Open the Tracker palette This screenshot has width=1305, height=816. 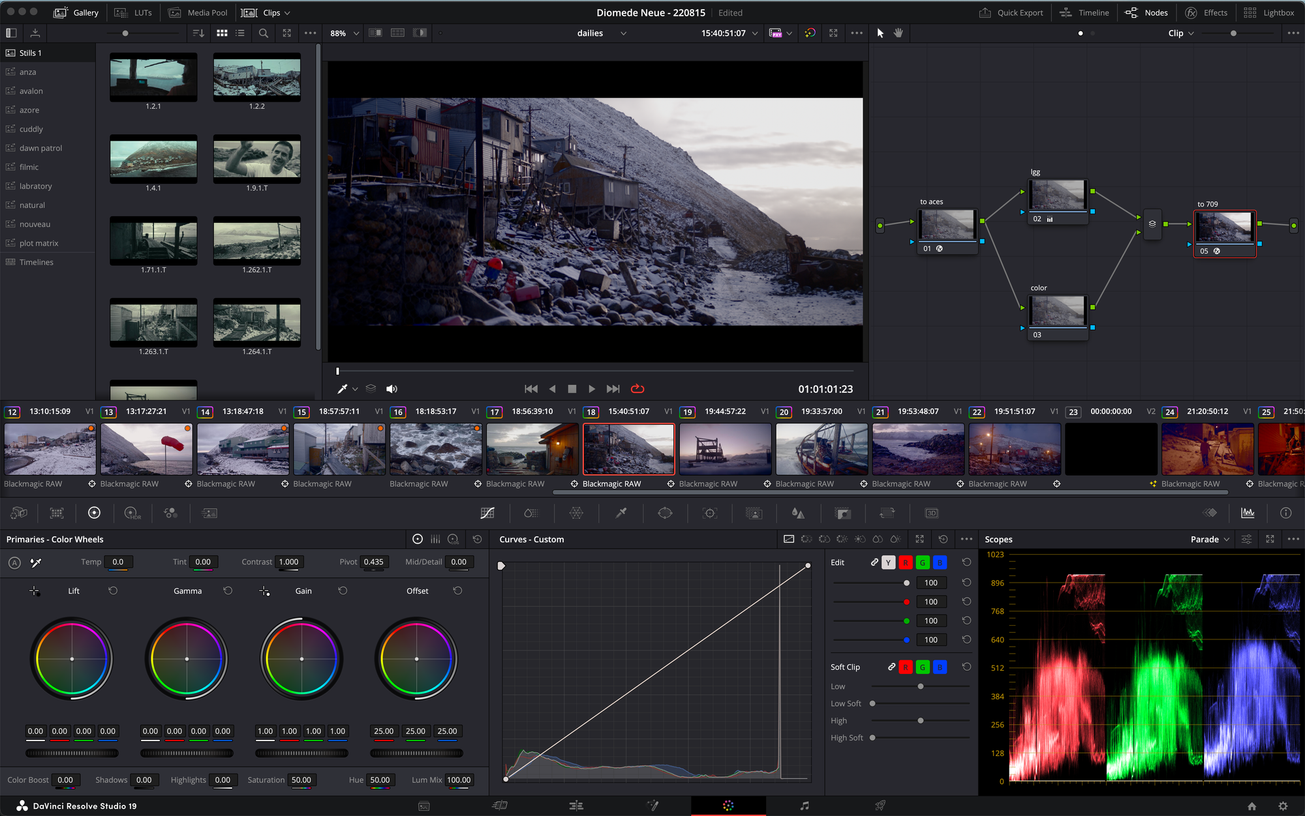click(x=710, y=514)
